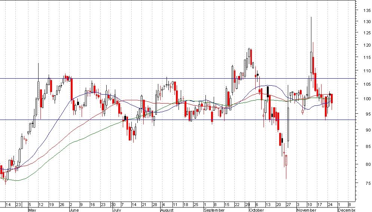
Task: Select the 95 price axis label
Action: pyautogui.click(x=368, y=114)
